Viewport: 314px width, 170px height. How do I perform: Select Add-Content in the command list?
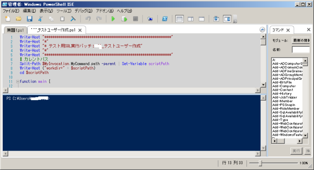[x=283, y=90]
